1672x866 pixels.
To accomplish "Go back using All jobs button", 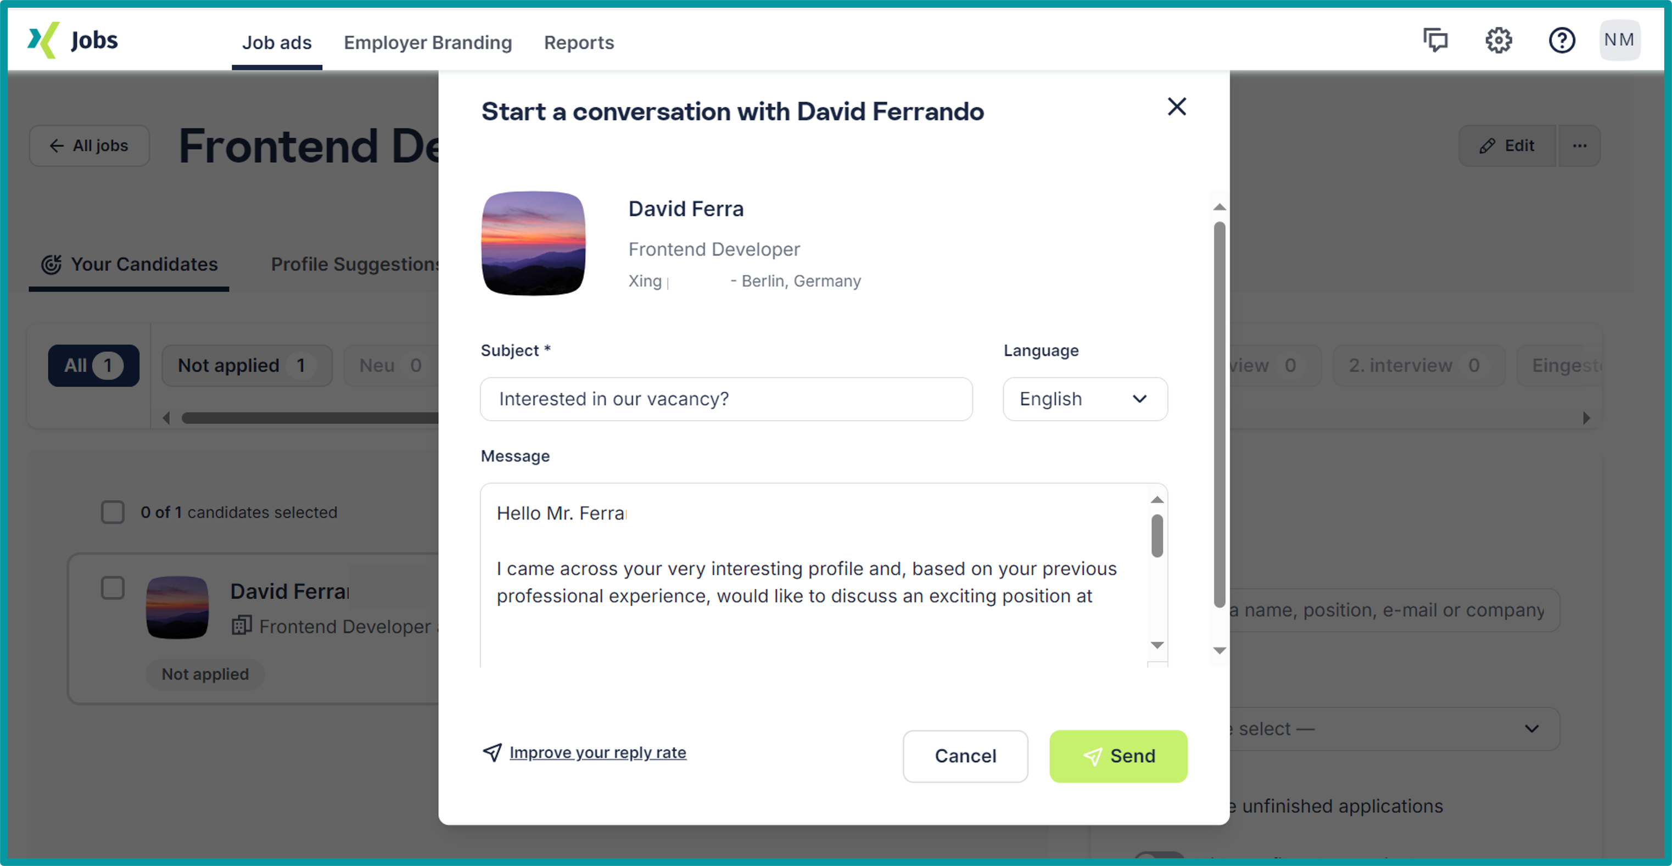I will click(90, 146).
